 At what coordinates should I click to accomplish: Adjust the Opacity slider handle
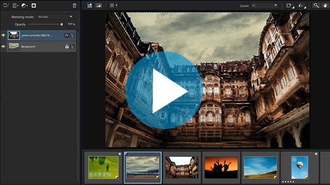pos(62,24)
